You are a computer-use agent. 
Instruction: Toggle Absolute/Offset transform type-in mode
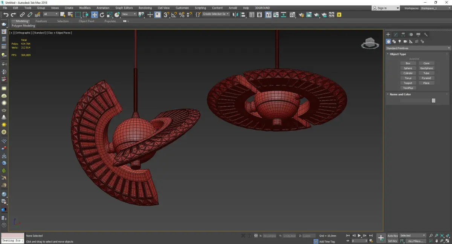coord(256,236)
